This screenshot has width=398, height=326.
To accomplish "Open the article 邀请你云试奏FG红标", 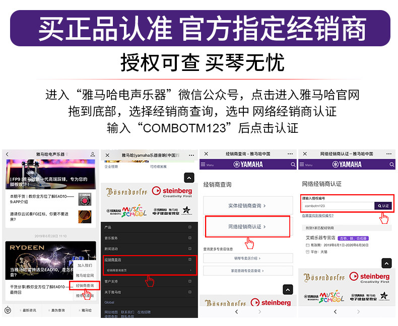I will click(x=50, y=217).
